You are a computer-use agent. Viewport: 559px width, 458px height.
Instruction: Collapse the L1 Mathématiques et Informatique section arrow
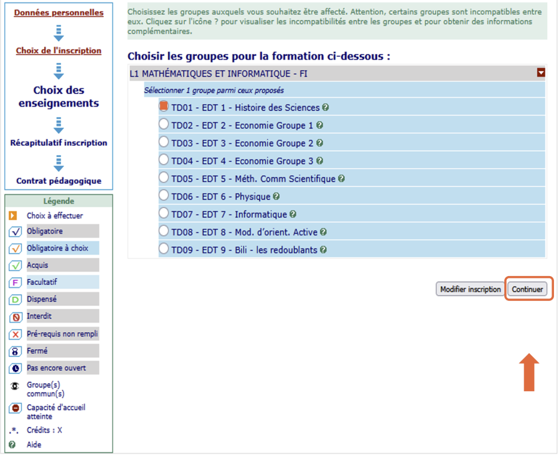point(541,73)
